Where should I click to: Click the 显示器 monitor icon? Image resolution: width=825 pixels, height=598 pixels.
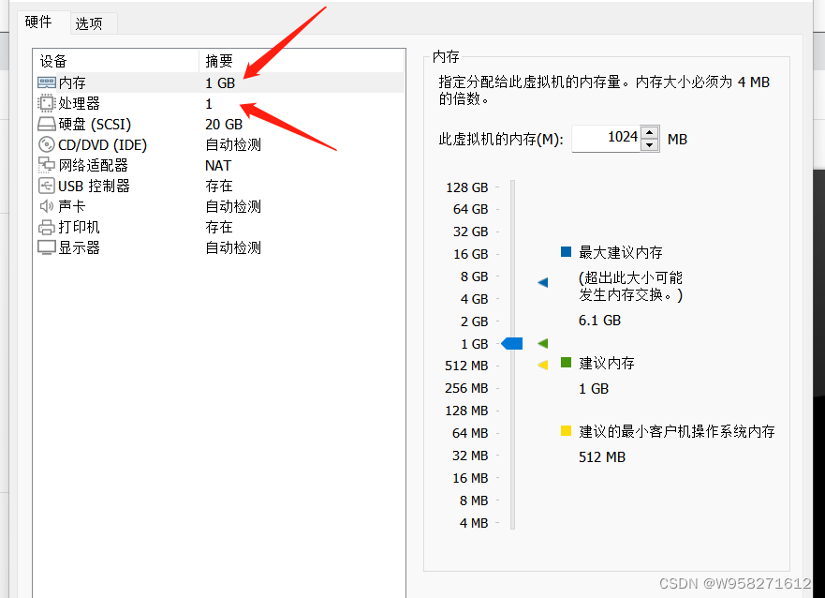(46, 247)
